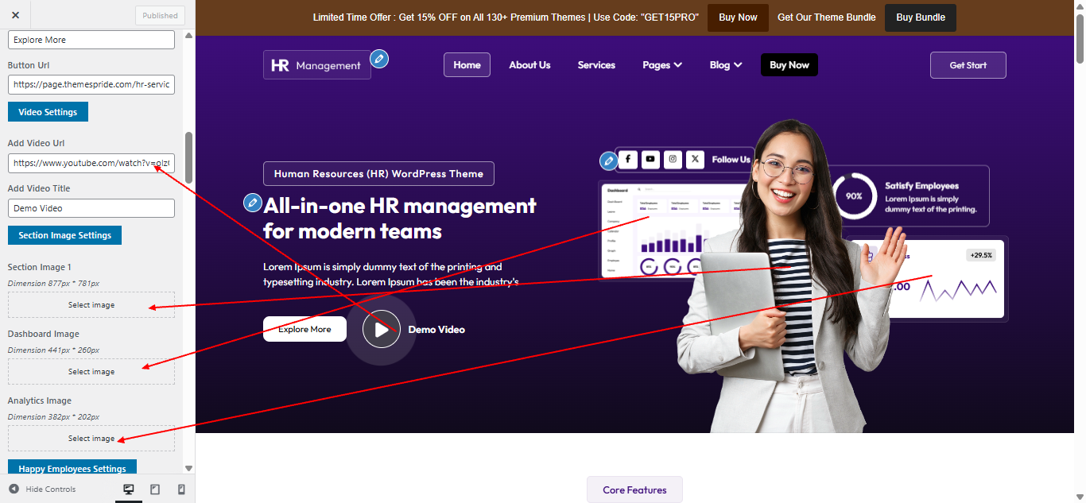The image size is (1086, 503).
Task: Go to About Us menu item
Action: point(529,65)
